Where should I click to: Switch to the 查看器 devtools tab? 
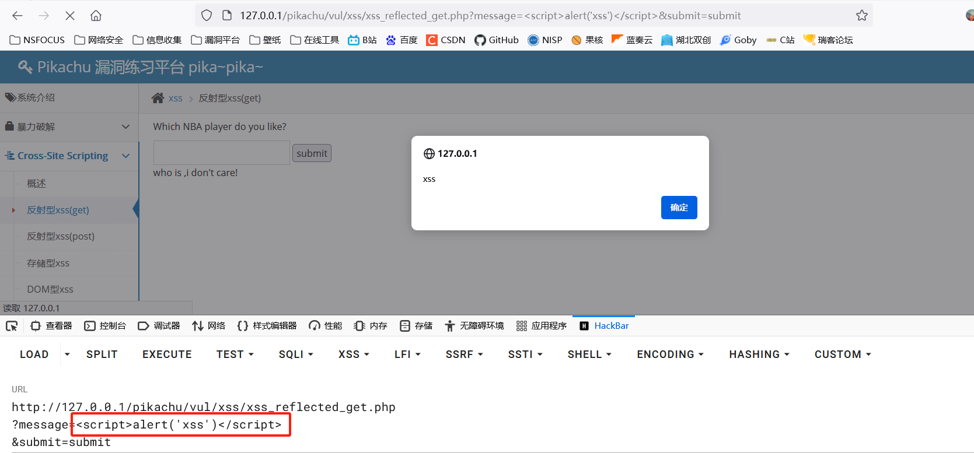51,326
